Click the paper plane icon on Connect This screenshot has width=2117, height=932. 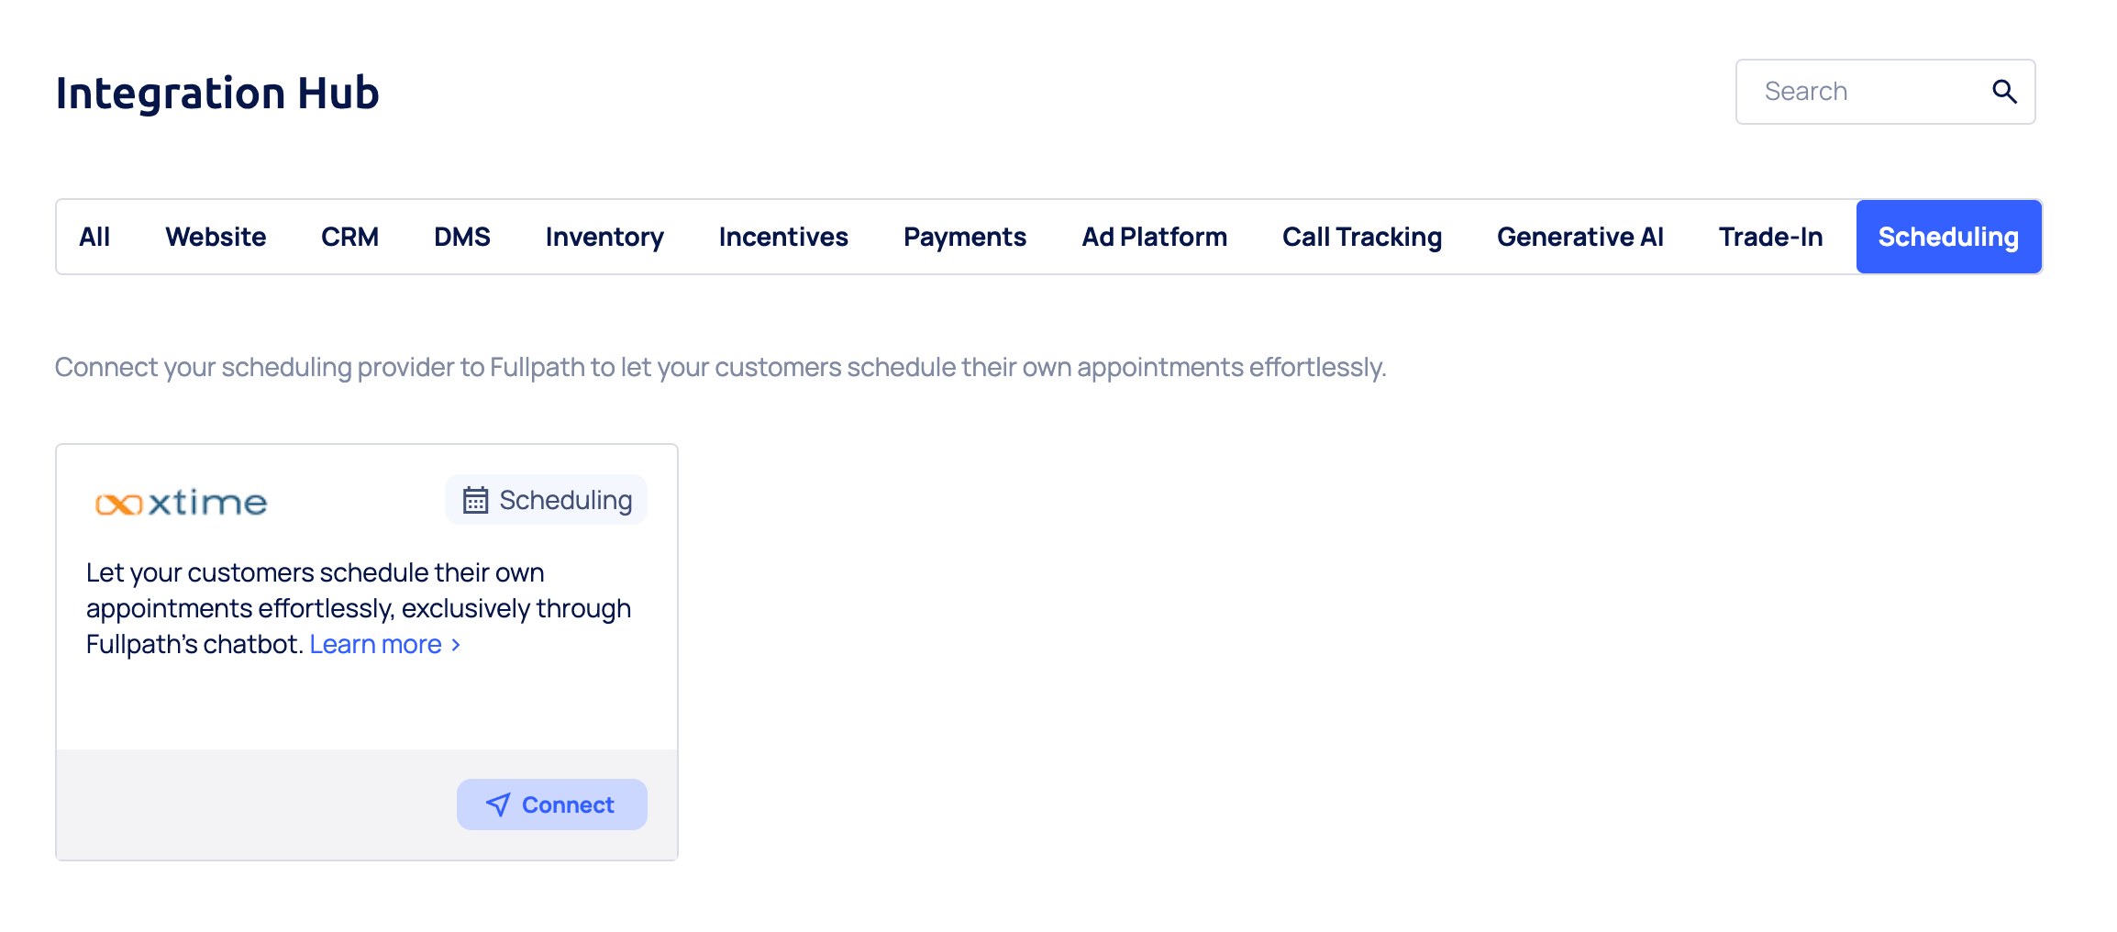[x=498, y=804]
